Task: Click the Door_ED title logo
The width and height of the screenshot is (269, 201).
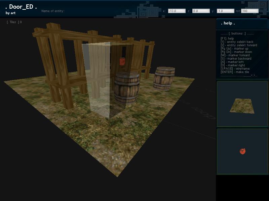Action: tap(21, 7)
